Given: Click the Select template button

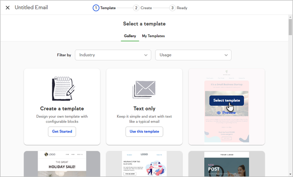Looking at the screenshot, I should coord(227,100).
